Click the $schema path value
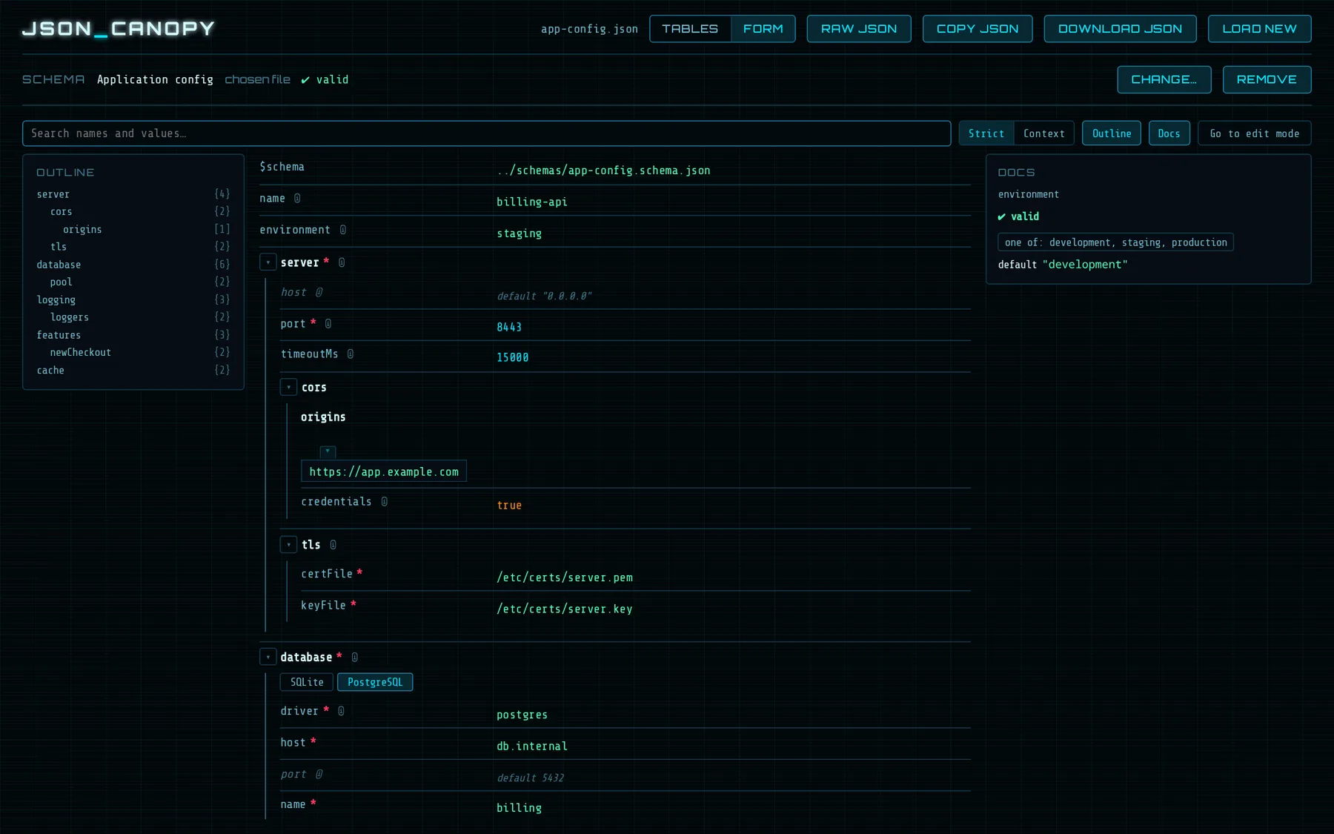This screenshot has height=834, width=1334. (604, 171)
